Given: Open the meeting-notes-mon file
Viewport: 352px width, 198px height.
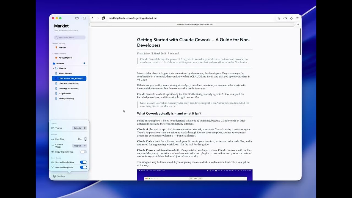Looking at the screenshot, I should pyautogui.click(x=69, y=89).
